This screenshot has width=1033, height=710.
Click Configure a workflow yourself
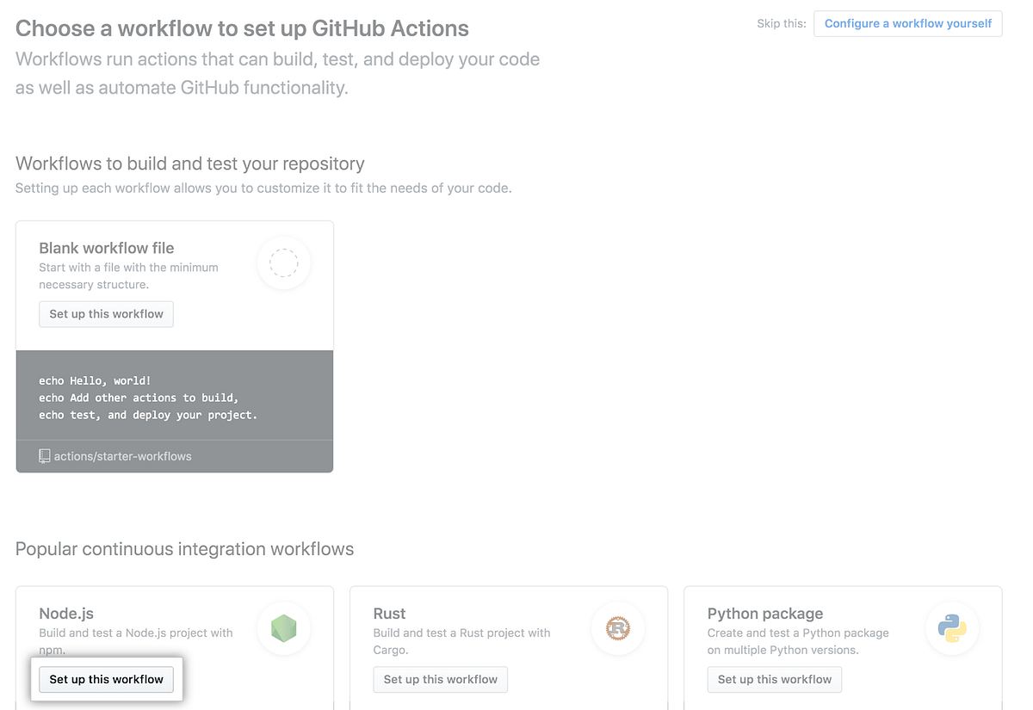(x=907, y=23)
